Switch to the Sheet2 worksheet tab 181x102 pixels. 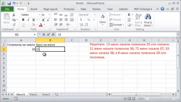(33, 95)
